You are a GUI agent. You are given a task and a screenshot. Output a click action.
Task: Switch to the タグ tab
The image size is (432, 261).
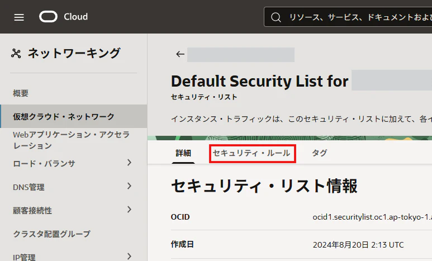pos(319,153)
